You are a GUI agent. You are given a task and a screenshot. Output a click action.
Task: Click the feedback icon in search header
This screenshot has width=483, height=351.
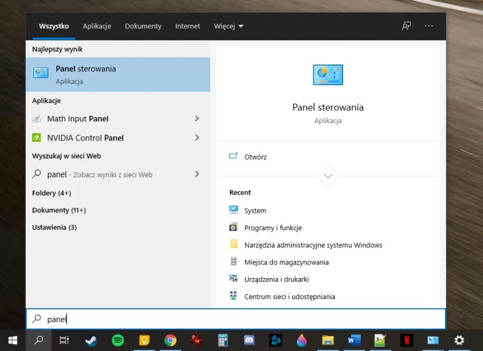coord(406,26)
